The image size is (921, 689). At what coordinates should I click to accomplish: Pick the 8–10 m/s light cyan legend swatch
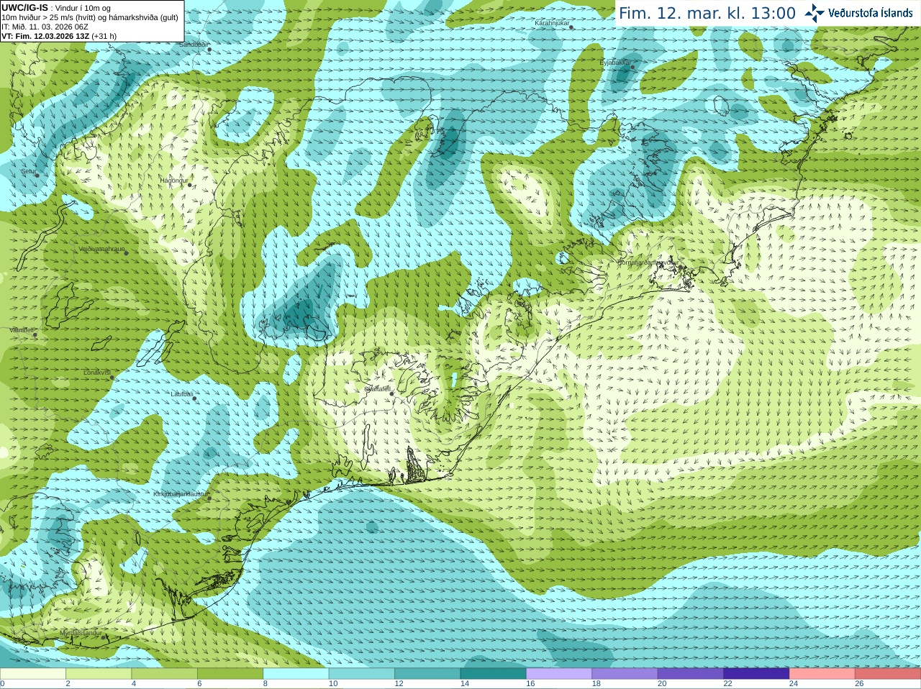tap(296, 674)
